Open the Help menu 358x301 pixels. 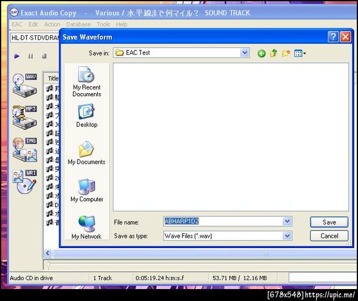[122, 24]
